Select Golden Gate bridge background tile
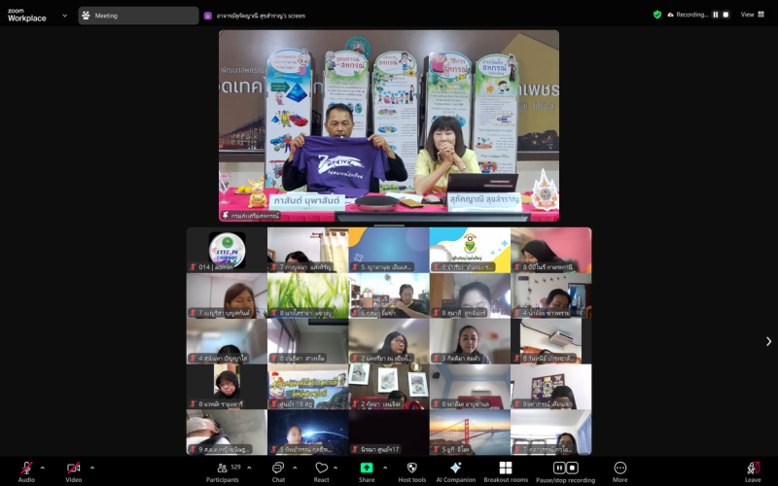Viewport: 778px width, 486px height. pos(470,432)
